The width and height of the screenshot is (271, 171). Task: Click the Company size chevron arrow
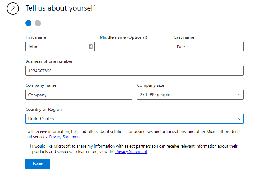[239, 95]
